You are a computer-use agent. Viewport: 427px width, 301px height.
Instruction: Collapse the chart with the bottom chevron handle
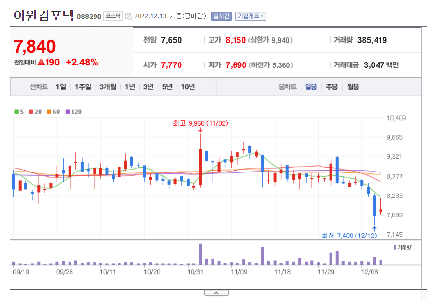point(216,293)
